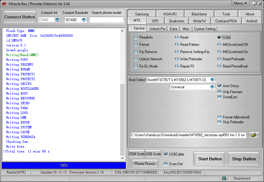This screenshot has width=264, height=182.
Task: Switch to the Tools tab
Action: coord(226,14)
